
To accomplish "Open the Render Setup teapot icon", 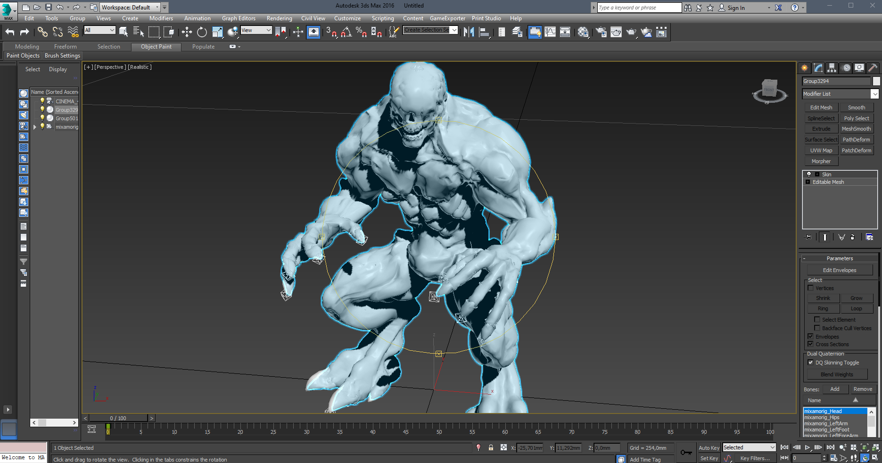I will (601, 32).
